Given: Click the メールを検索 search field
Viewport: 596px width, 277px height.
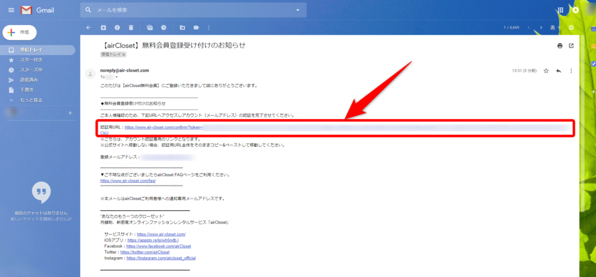Looking at the screenshot, I should [193, 10].
